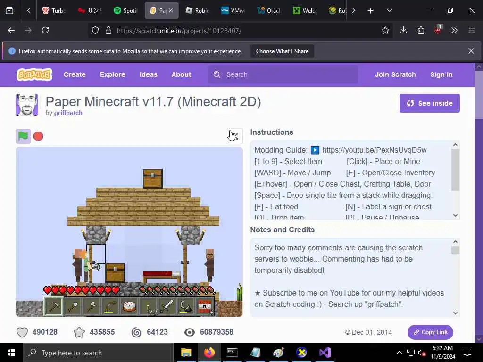Open the Ideas menu item
Viewport: 483px width, 362px height.
point(148,74)
